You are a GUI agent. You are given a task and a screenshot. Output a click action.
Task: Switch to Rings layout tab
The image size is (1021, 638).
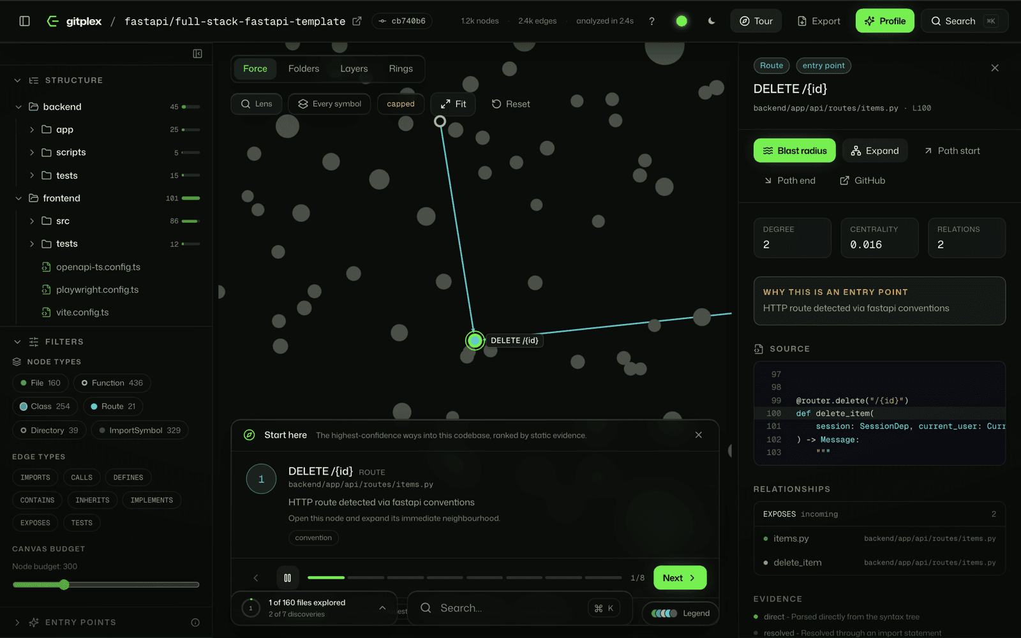click(401, 69)
